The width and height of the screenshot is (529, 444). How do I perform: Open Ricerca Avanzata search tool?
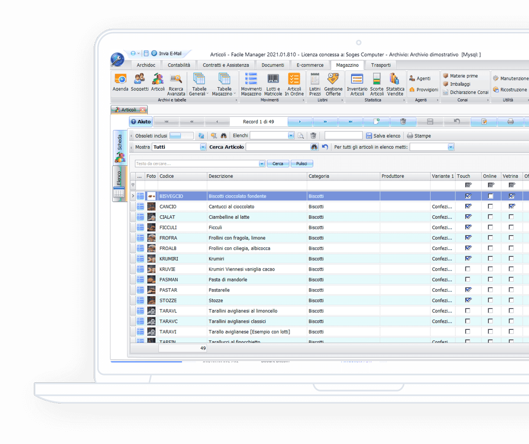(x=176, y=80)
